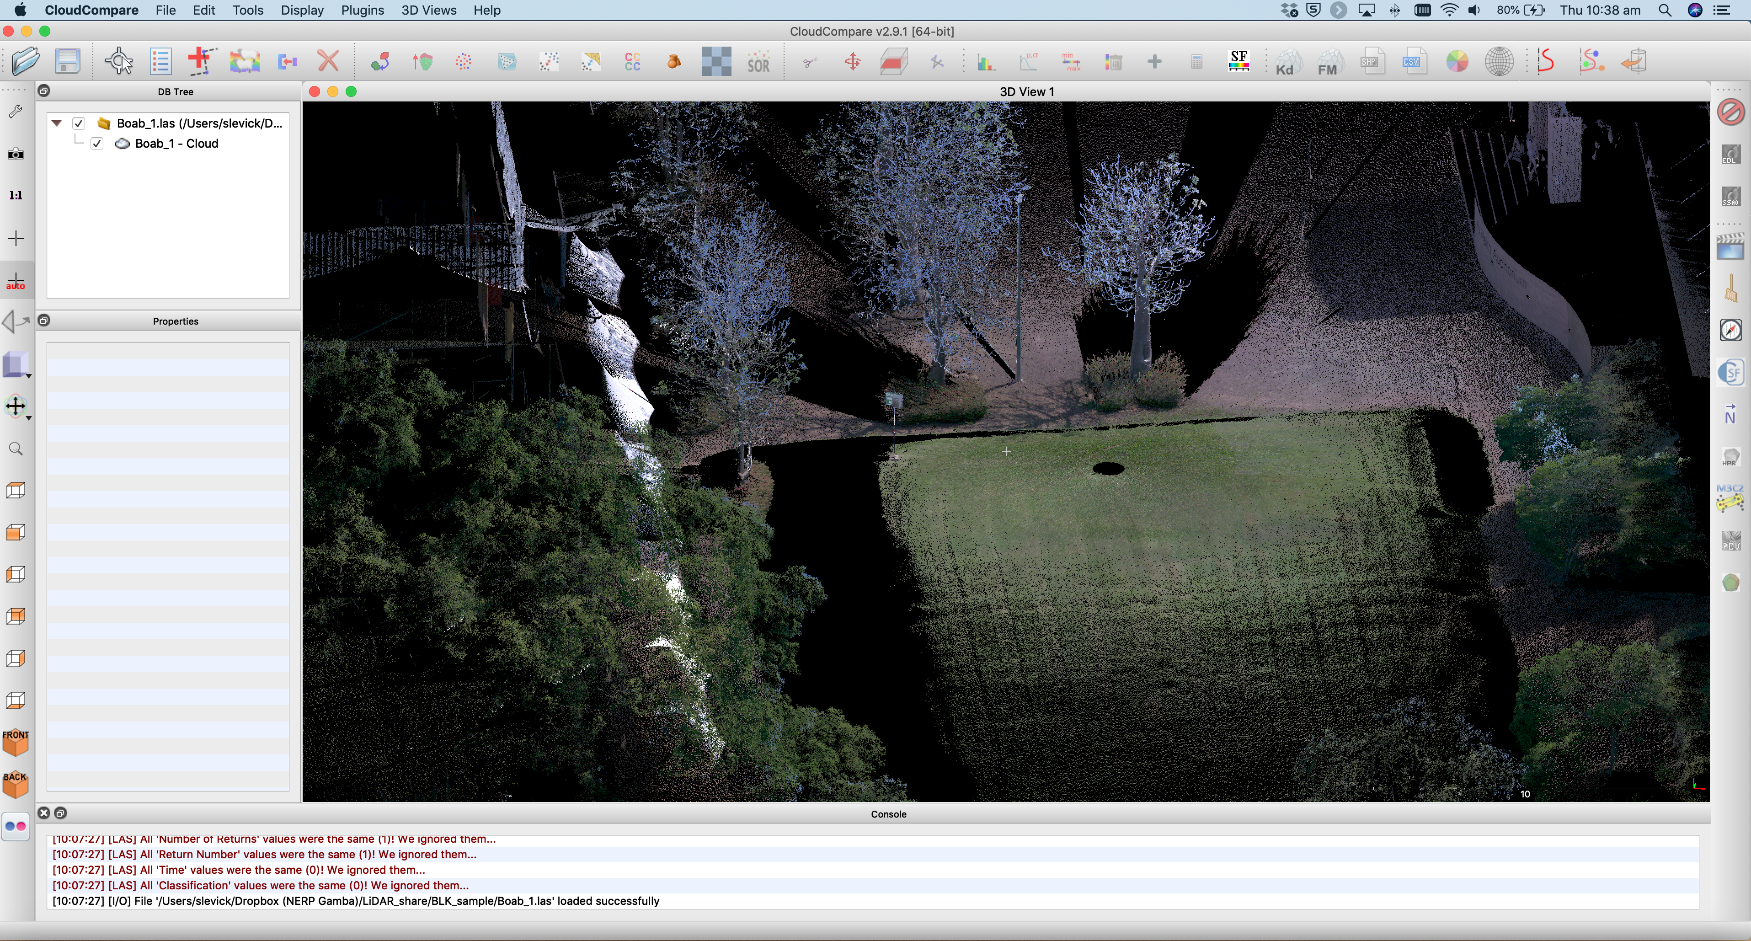Toggle the Boab_1.las file checkbox
The width and height of the screenshot is (1751, 941).
click(x=79, y=123)
